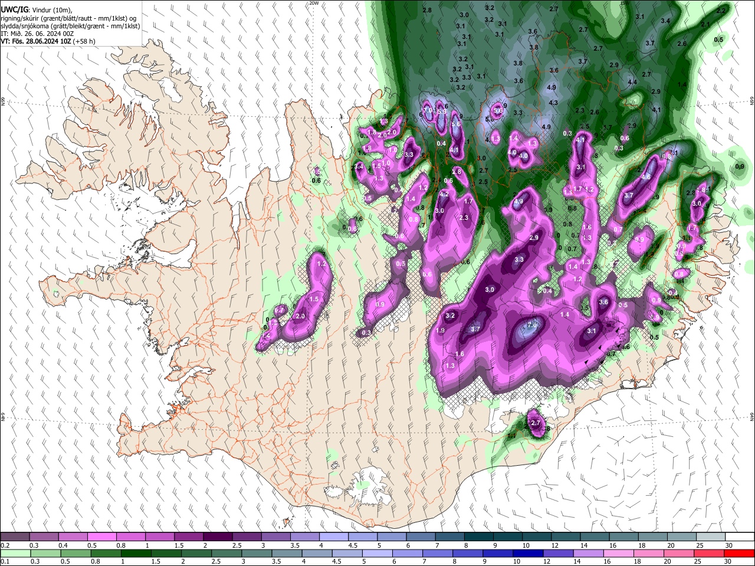Click the '4.3' precipitation value on the map

(553, 103)
